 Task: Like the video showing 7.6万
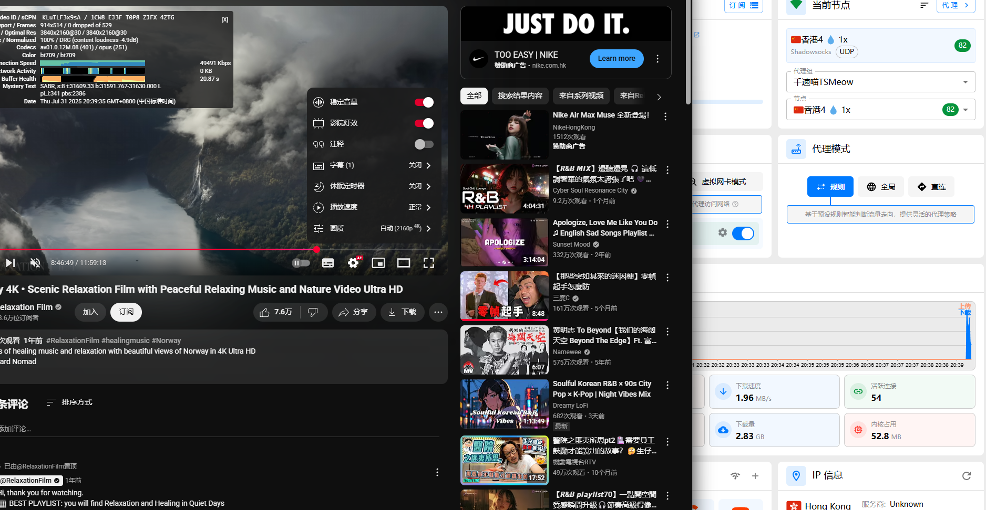click(276, 312)
